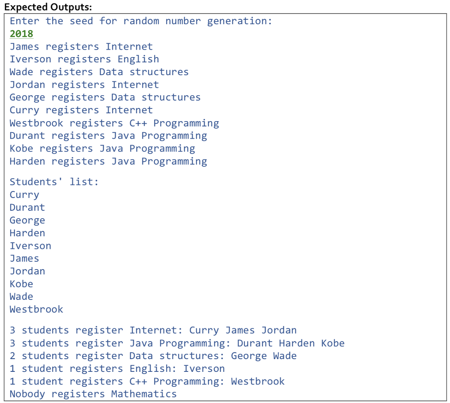Click line 'Wade registers Data structures'
450x403 pixels.
point(99,72)
